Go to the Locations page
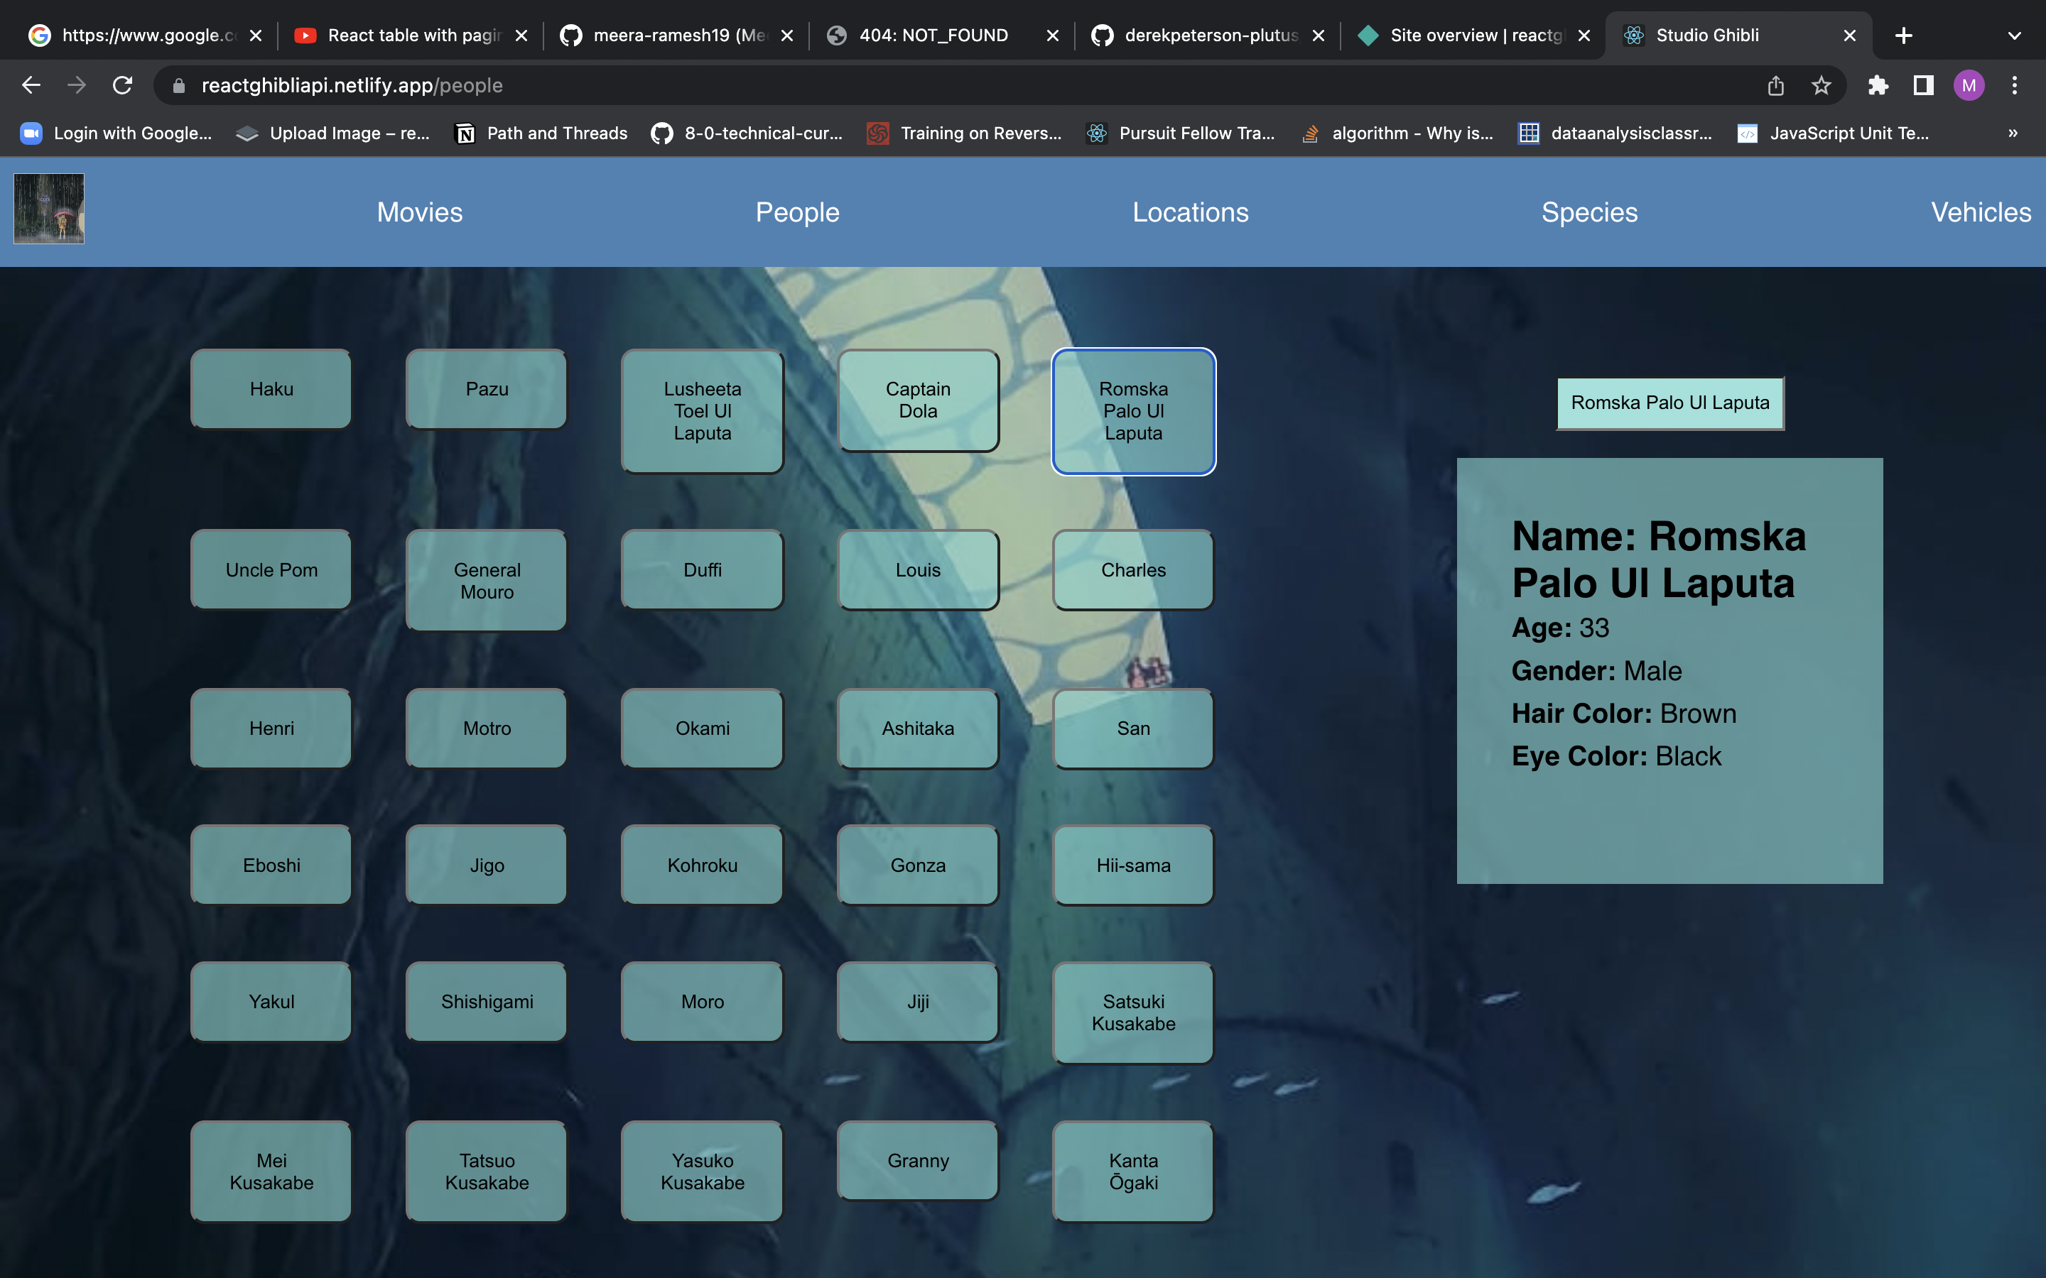 1191,212
